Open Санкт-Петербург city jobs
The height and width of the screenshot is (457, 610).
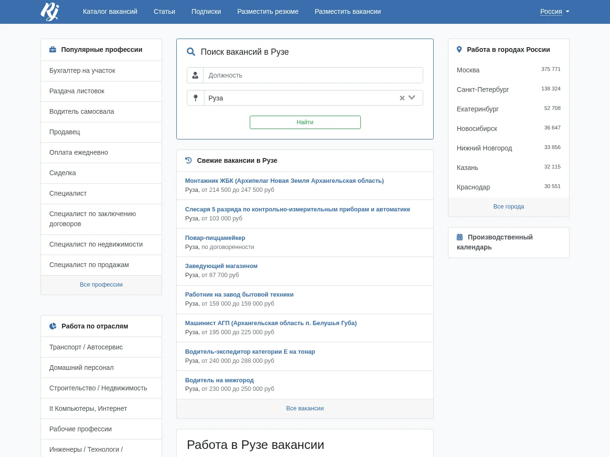pos(483,89)
